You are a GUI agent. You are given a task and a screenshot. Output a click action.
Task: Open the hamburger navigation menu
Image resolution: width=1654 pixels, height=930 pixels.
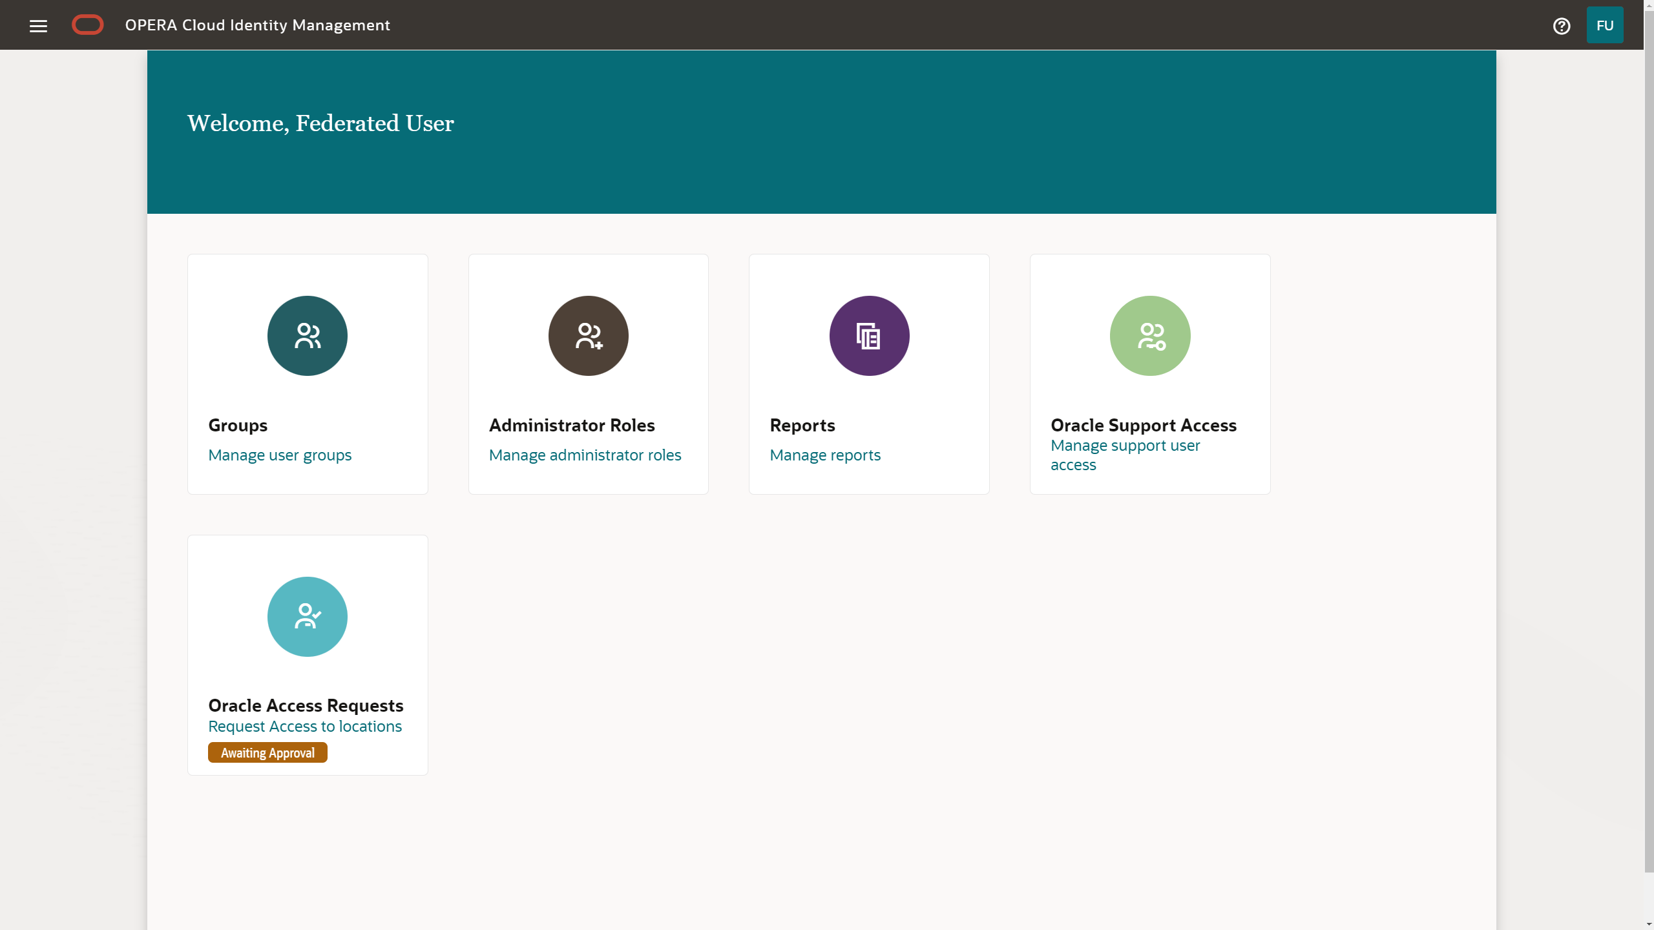pyautogui.click(x=39, y=26)
